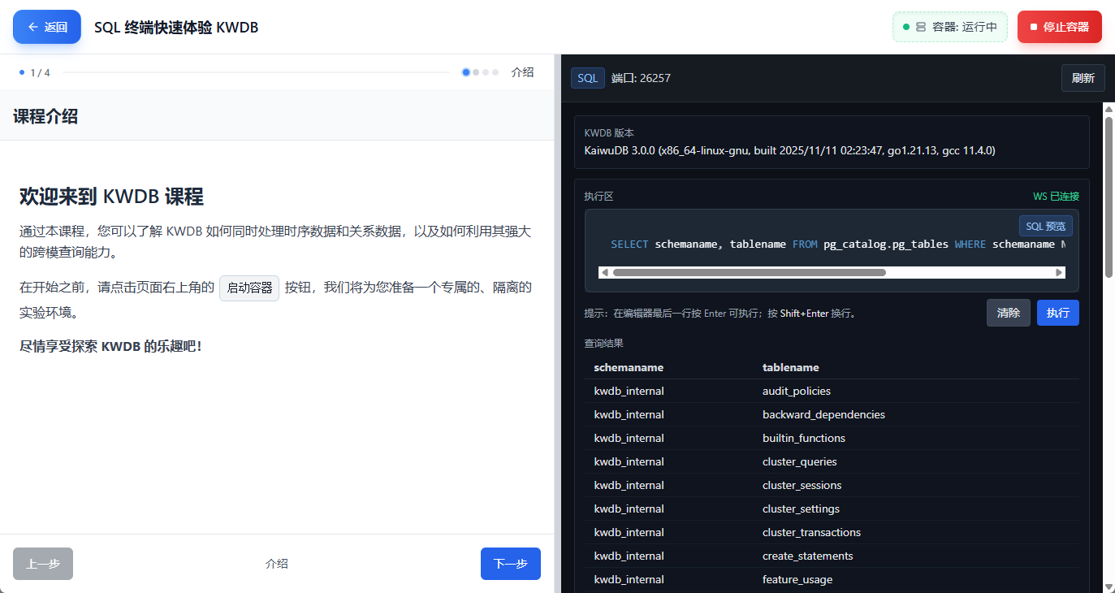Click the 端口: 26257 port label
The width and height of the screenshot is (1115, 593).
click(x=641, y=78)
